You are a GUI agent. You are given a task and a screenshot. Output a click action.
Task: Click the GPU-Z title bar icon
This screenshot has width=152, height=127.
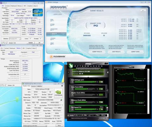(x=23, y=84)
